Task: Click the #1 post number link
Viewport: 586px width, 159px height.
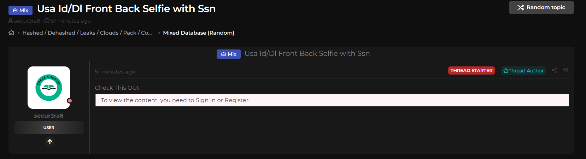Action: point(566,70)
